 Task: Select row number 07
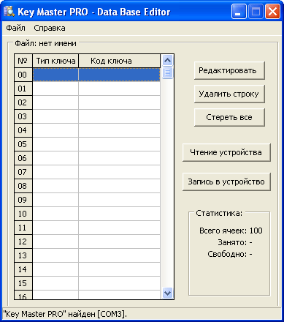point(23,172)
